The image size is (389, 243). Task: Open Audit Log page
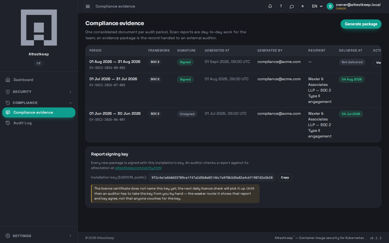39,123
